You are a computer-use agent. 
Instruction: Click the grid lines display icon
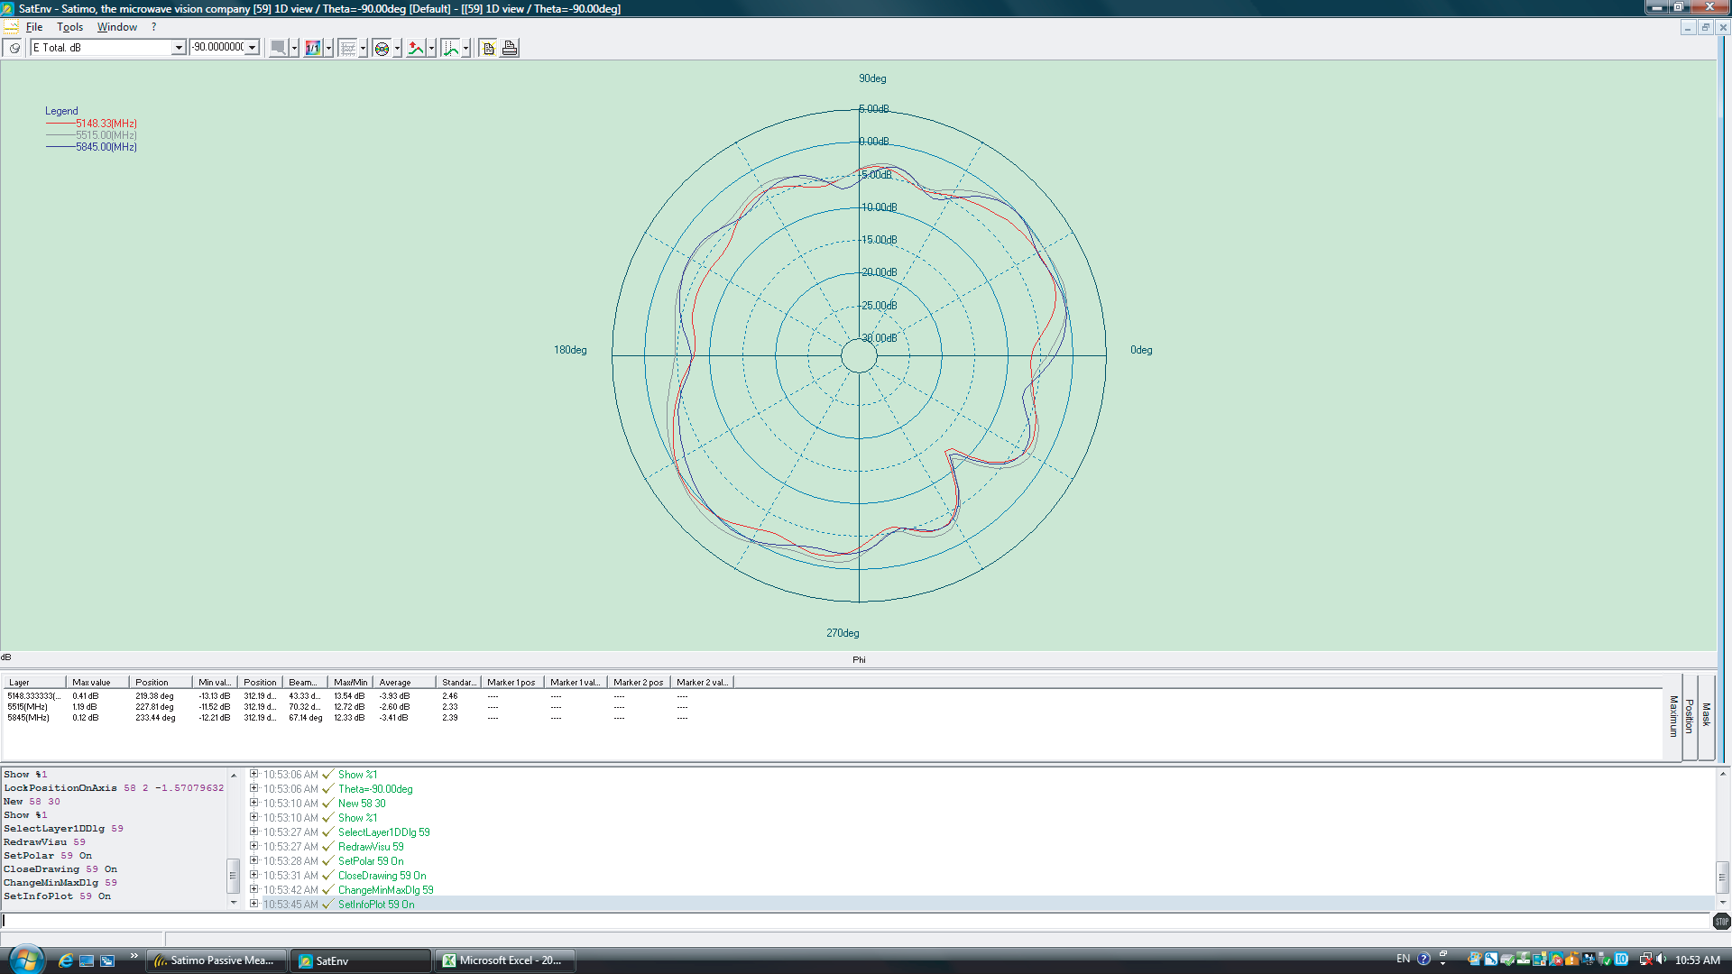pos(347,48)
